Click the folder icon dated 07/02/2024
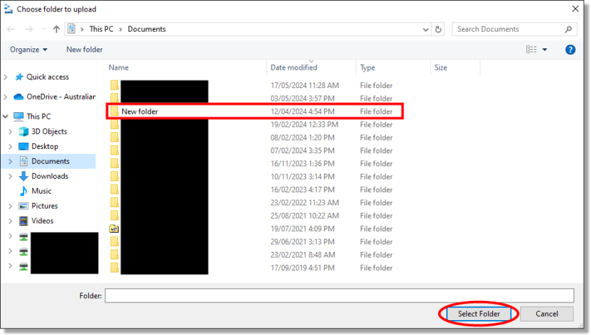The image size is (591, 335). pyautogui.click(x=114, y=150)
